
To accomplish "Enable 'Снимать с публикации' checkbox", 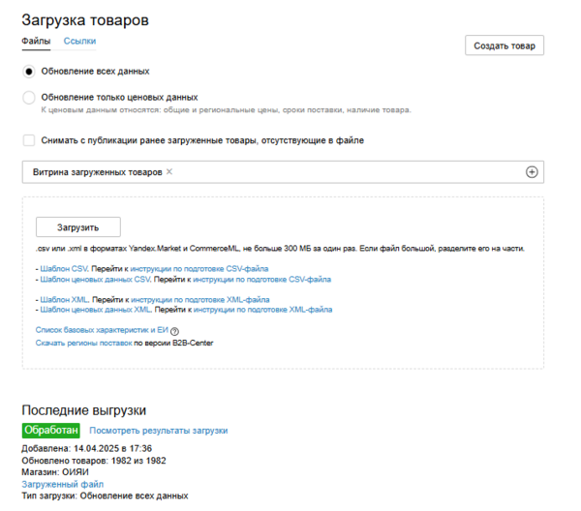I will pos(29,140).
